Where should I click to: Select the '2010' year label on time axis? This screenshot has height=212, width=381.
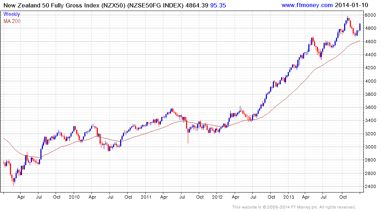click(x=74, y=197)
